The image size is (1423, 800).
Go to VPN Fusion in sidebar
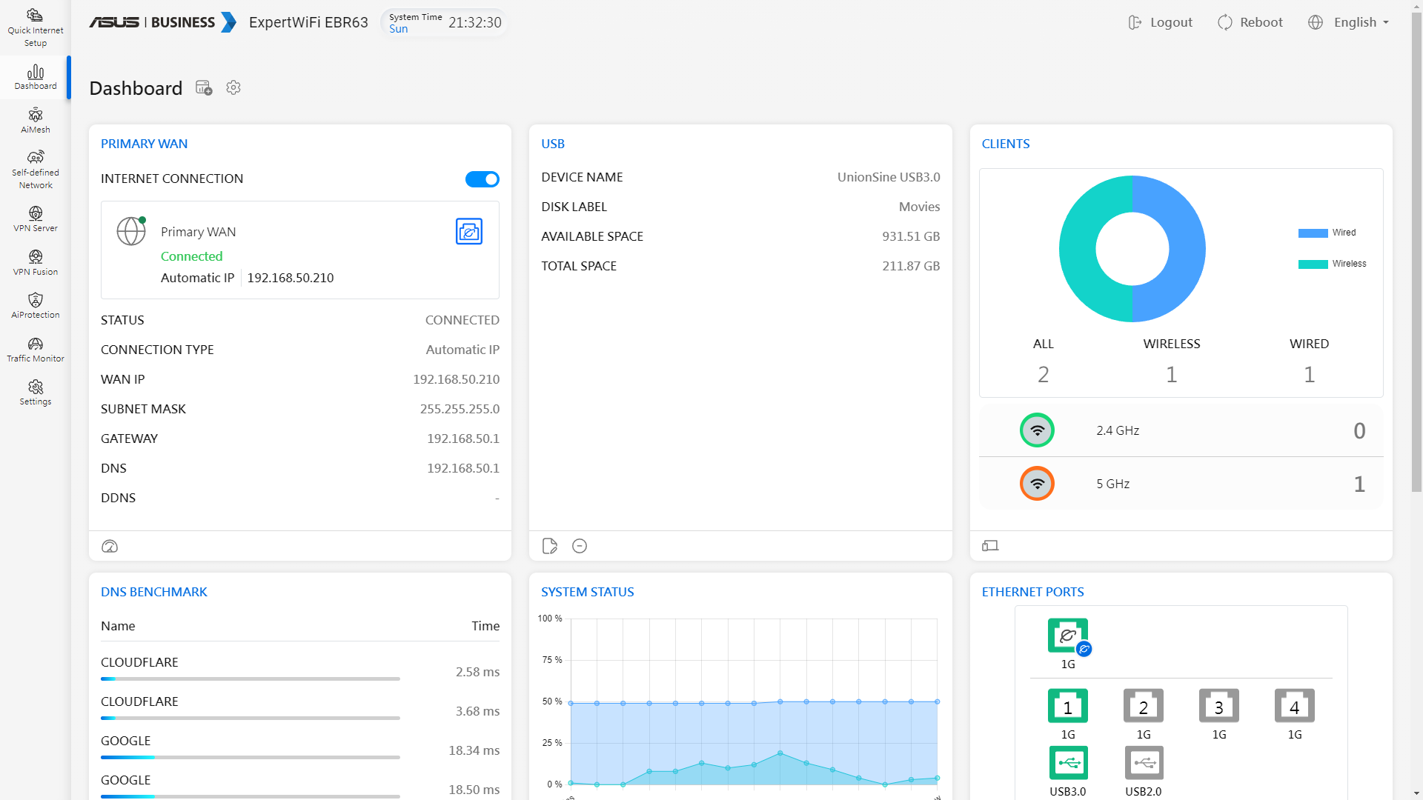pos(36,262)
